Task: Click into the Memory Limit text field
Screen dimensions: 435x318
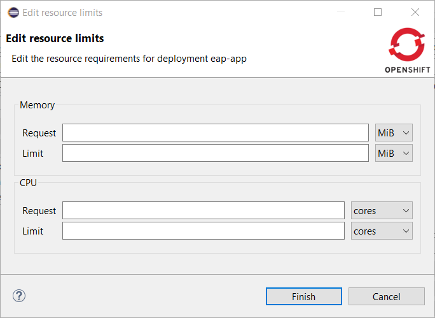Action: [x=215, y=153]
